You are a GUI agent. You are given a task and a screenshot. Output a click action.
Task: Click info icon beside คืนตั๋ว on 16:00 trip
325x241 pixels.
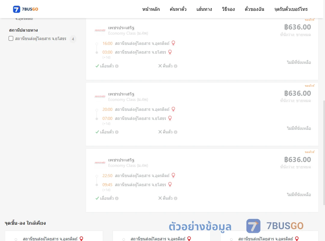[x=175, y=66]
